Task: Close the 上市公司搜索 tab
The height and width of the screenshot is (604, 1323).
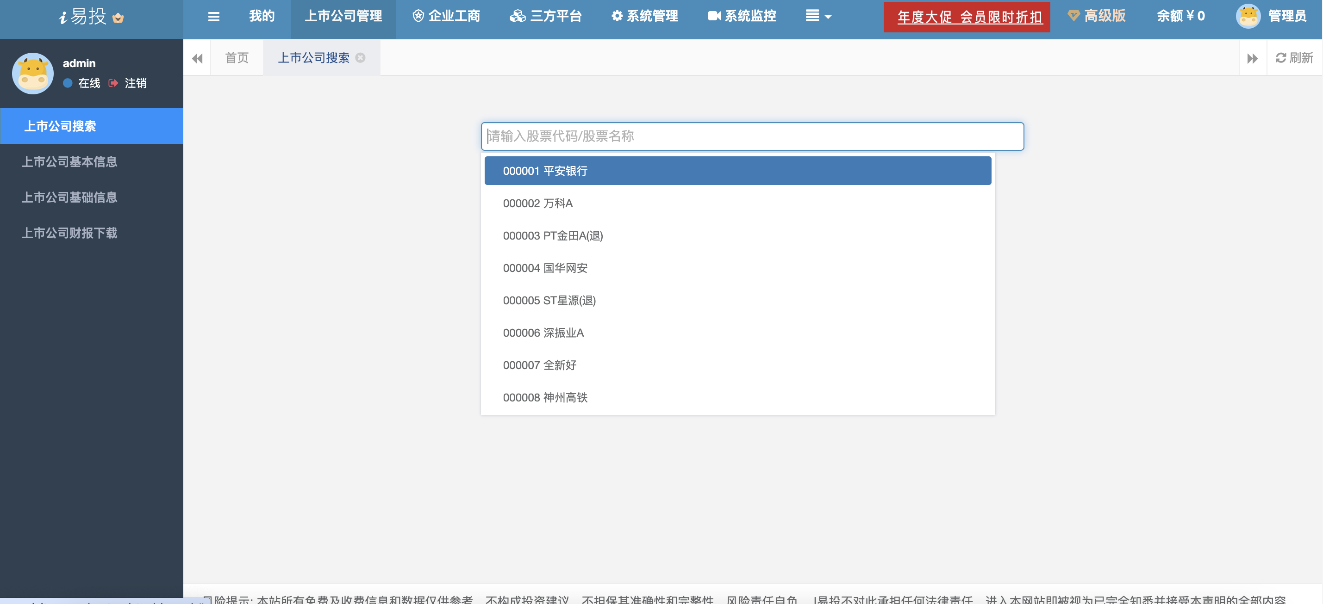Action: tap(361, 57)
